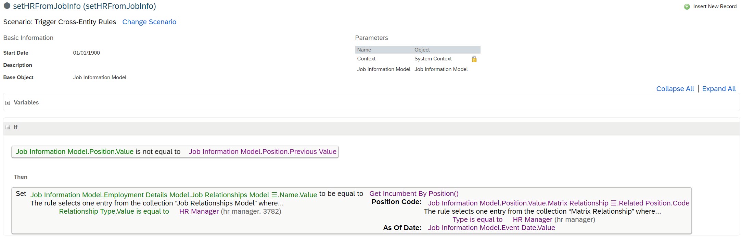Click Collapse All link
The height and width of the screenshot is (243, 741).
(675, 89)
